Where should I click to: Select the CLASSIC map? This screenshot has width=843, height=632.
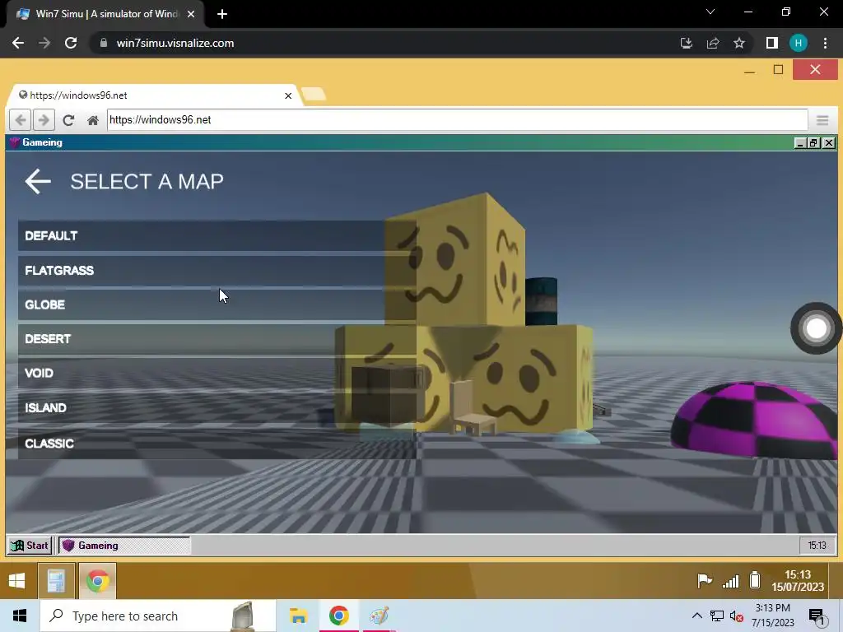click(217, 444)
